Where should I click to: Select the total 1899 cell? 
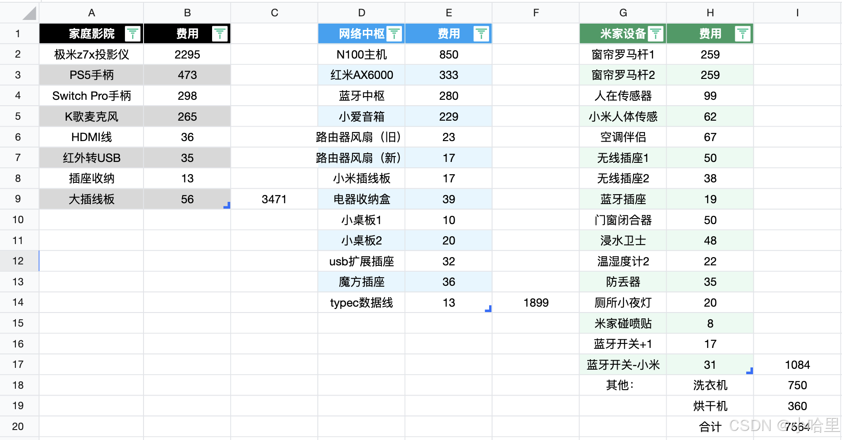click(536, 303)
